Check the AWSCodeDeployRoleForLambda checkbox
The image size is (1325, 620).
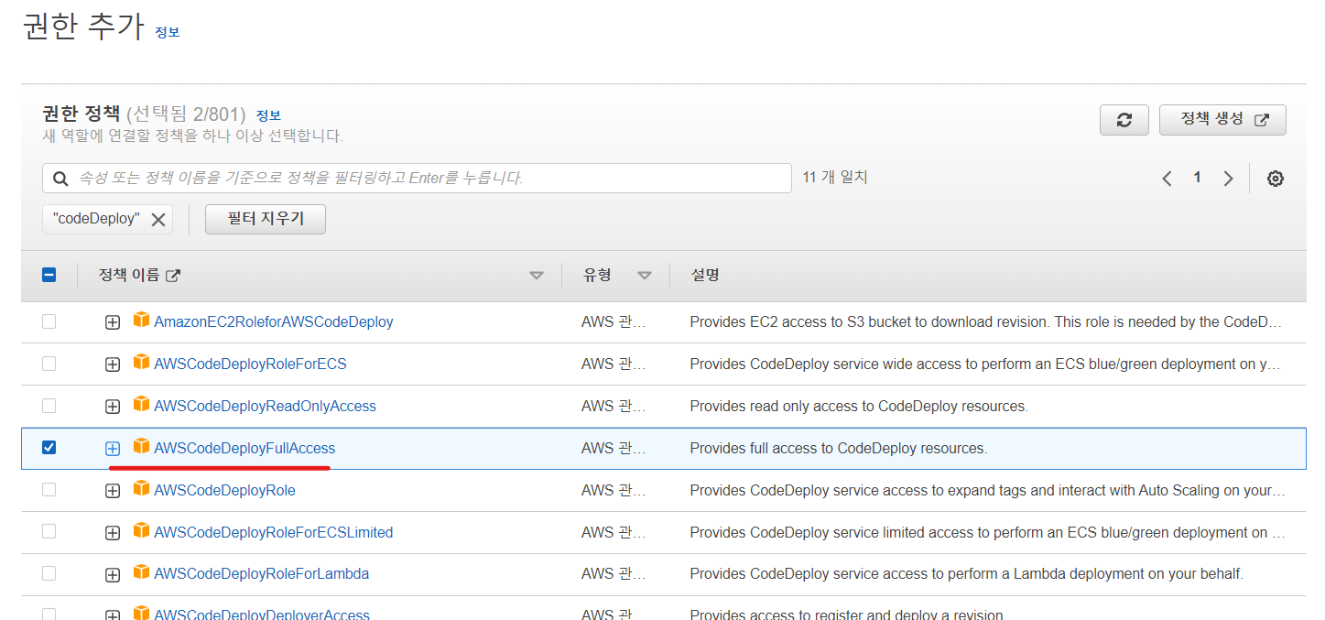pyautogui.click(x=49, y=573)
